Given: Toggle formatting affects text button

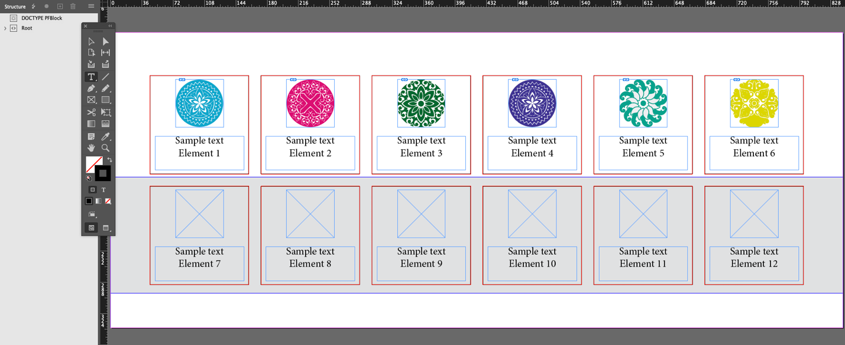Looking at the screenshot, I should coord(103,190).
